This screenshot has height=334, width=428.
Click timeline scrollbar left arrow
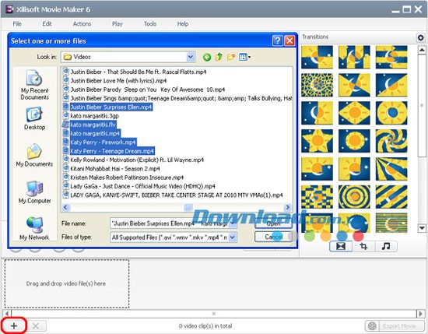[7, 314]
